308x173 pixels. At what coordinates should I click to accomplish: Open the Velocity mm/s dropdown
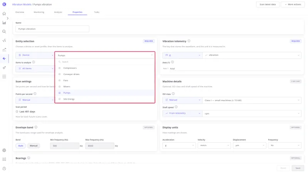[x=214, y=145]
